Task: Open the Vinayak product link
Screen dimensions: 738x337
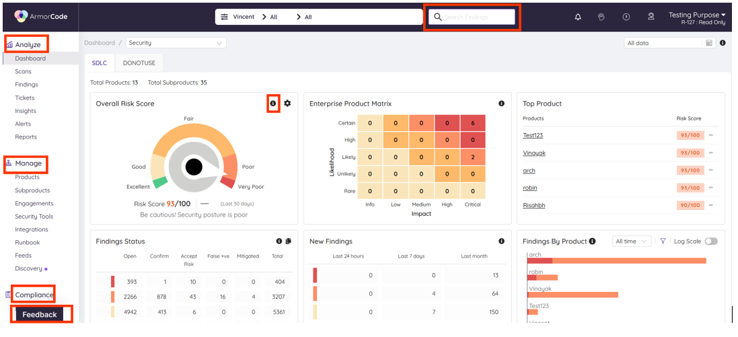Action: tap(534, 153)
